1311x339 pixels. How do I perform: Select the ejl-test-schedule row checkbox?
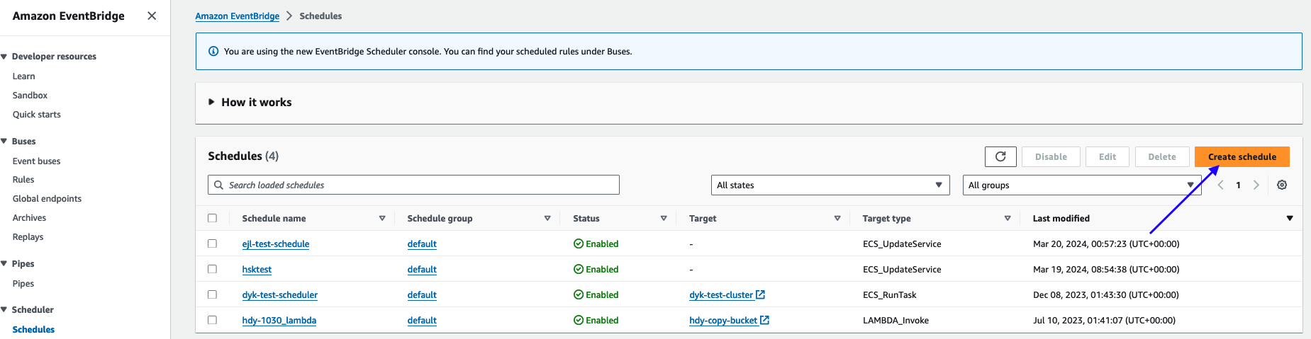coord(212,243)
